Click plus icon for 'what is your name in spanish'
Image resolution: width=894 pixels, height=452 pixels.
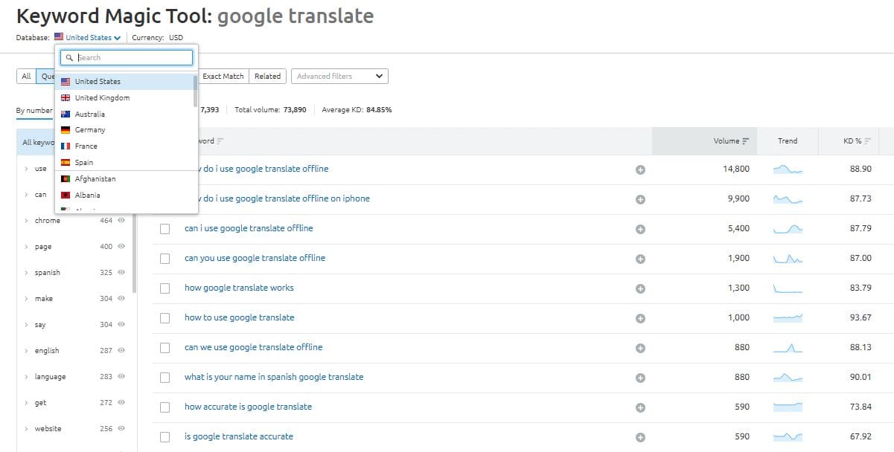coord(640,378)
